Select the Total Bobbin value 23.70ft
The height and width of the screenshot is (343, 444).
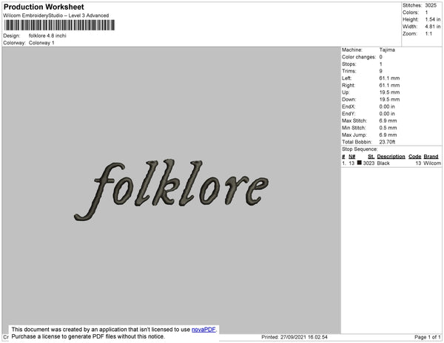coord(387,142)
